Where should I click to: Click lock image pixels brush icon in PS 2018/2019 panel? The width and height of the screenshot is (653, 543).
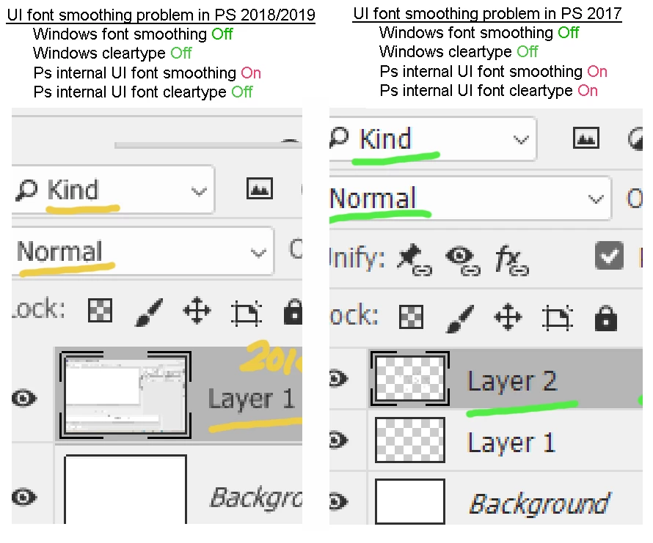click(x=150, y=312)
